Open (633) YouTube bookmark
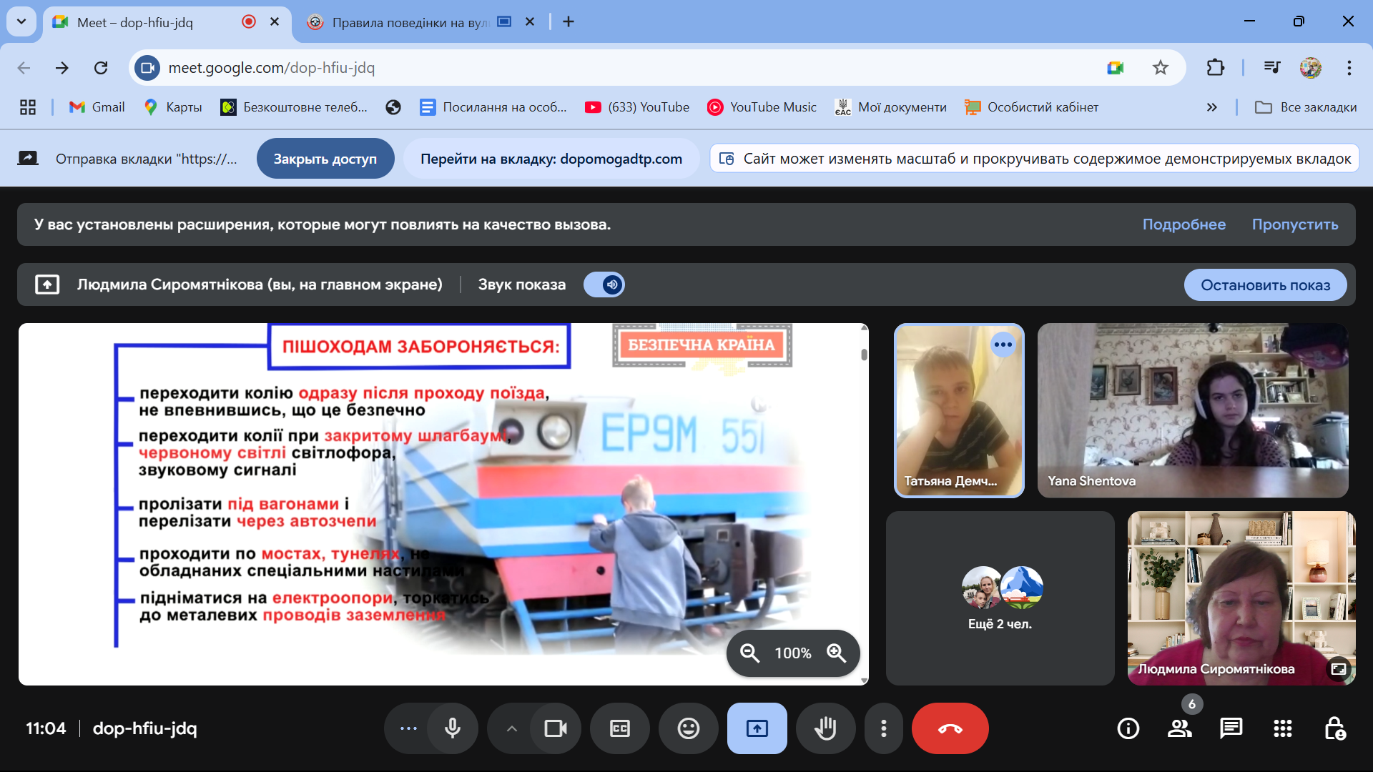 637,107
